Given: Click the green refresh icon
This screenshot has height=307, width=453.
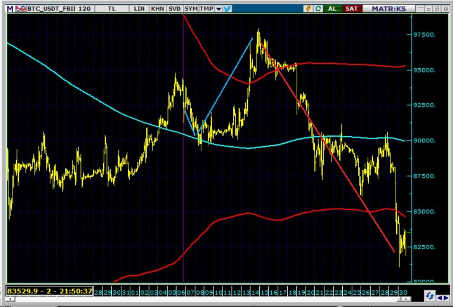Looking at the screenshot, I should pyautogui.click(x=319, y=9).
